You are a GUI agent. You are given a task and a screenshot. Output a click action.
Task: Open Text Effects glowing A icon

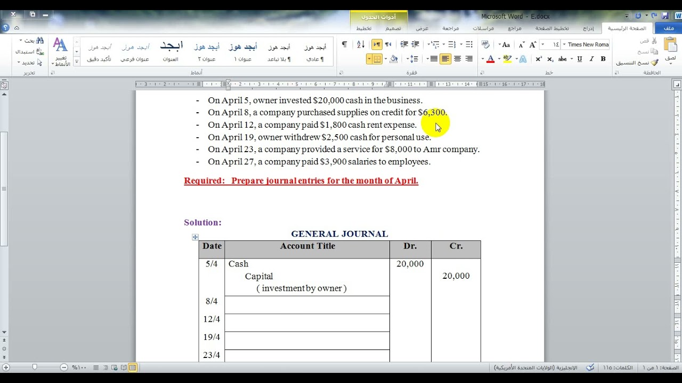tap(523, 59)
